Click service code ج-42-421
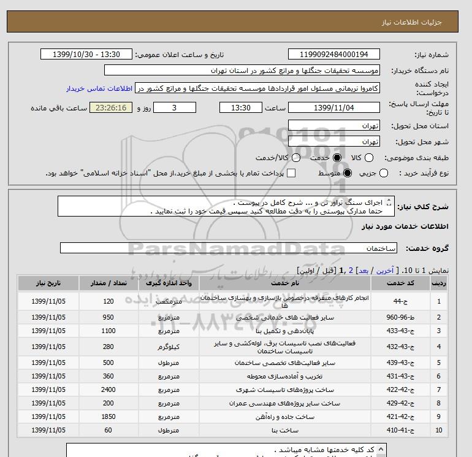The image size is (472, 457). pos(400,417)
